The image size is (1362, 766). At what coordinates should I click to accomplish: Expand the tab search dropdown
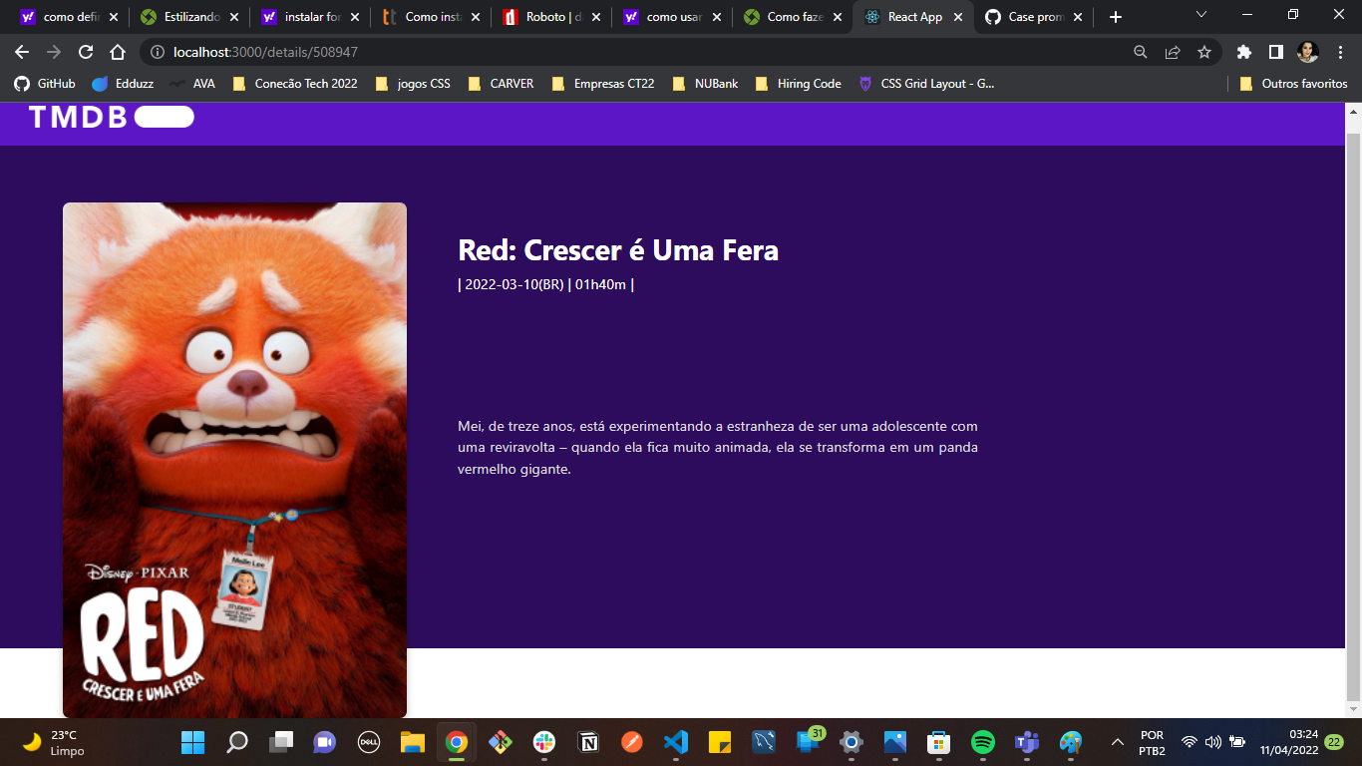pyautogui.click(x=1201, y=15)
